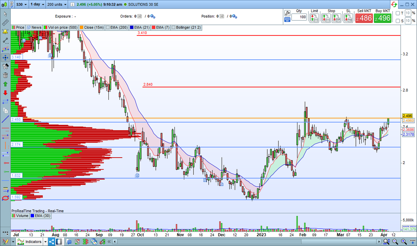417x246 pixels.
Task: Tick the T checkbox
Action: pyautogui.click(x=398, y=13)
